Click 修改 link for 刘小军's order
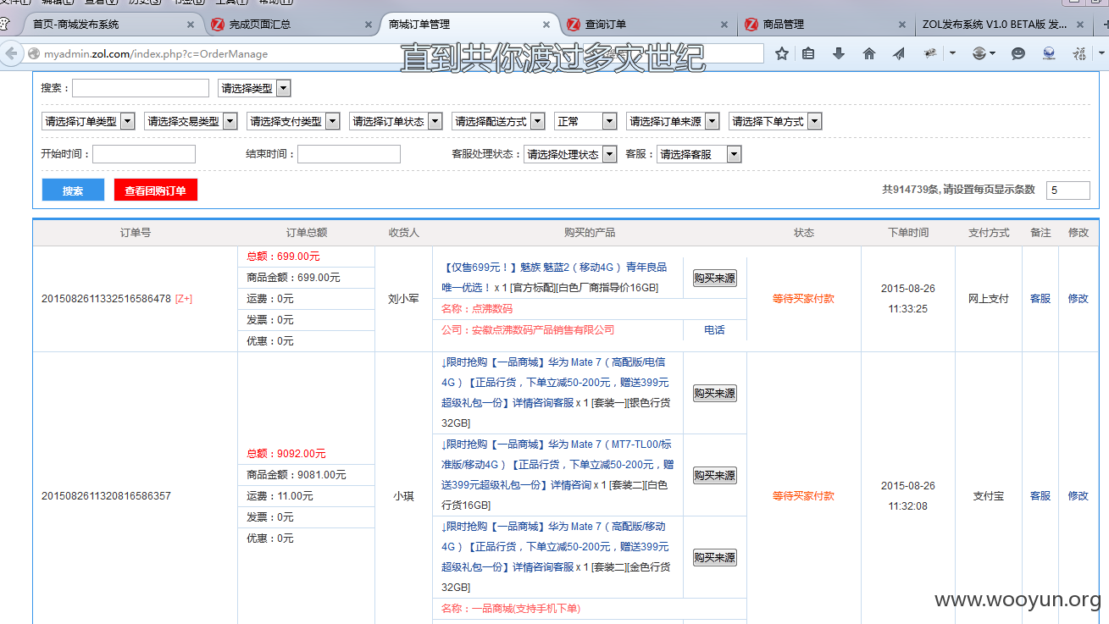Image resolution: width=1109 pixels, height=624 pixels. pos(1078,299)
